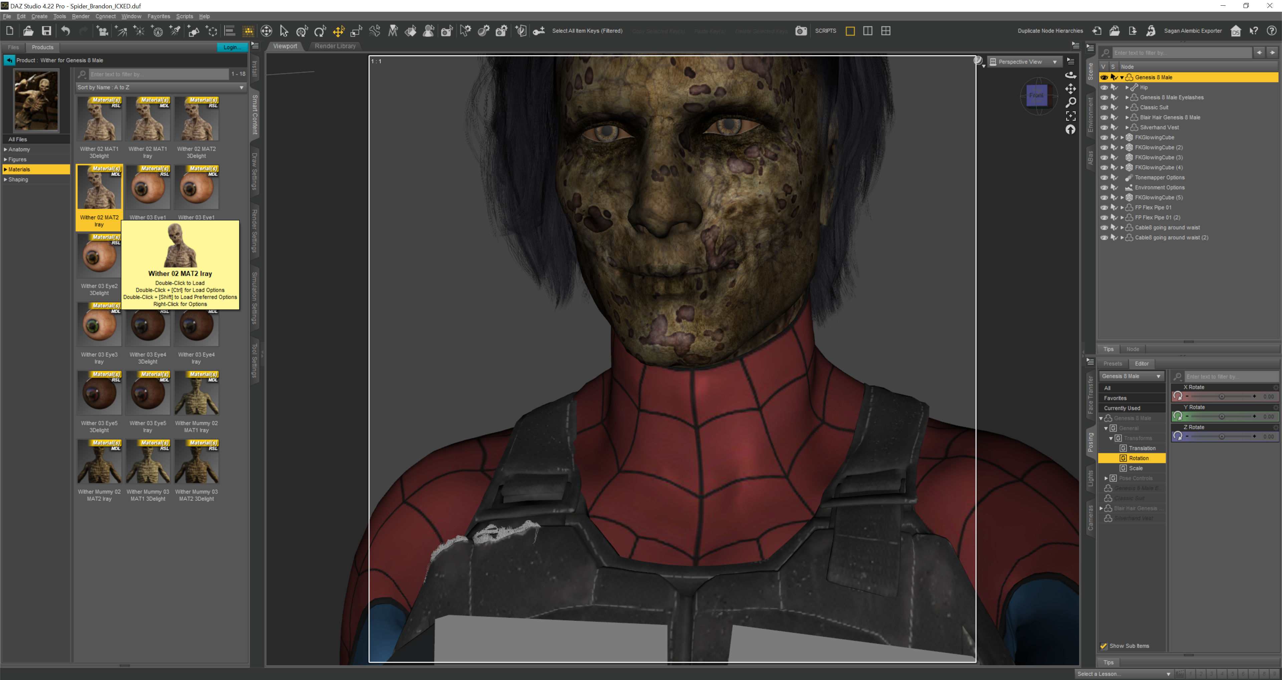Viewport: 1282px width, 680px height.
Task: Open the Genesis 8 Male parameter dropdown
Action: (x=1131, y=376)
